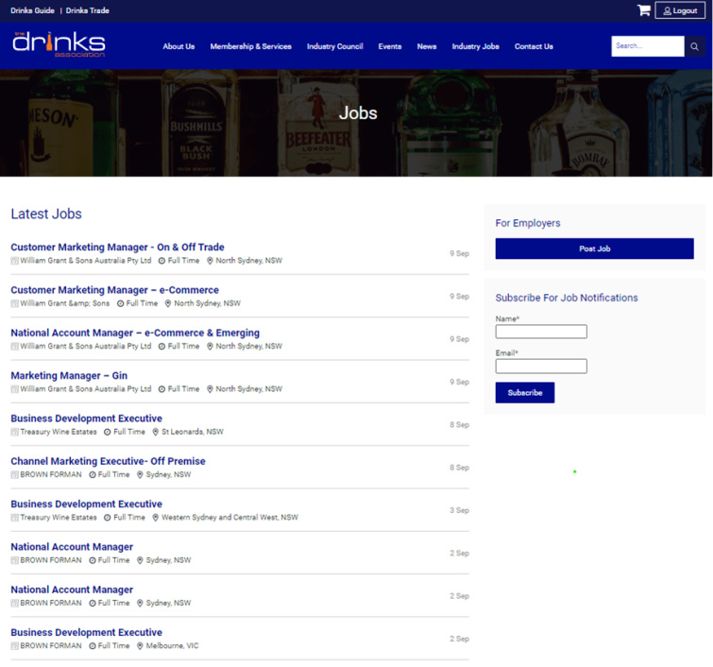Open the shopping cart icon
Screen dimensions: 713x667
point(643,10)
